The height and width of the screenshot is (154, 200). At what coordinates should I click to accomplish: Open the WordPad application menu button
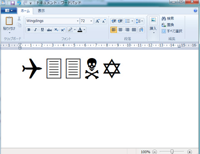click(9, 10)
